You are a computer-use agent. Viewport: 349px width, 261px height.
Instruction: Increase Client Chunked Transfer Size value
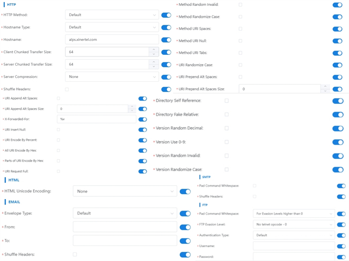tap(154, 50)
